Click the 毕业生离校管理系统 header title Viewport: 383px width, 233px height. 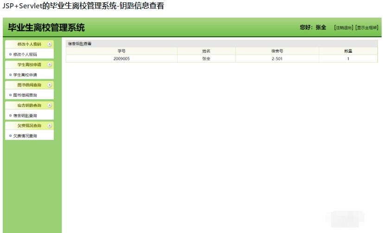click(46, 27)
